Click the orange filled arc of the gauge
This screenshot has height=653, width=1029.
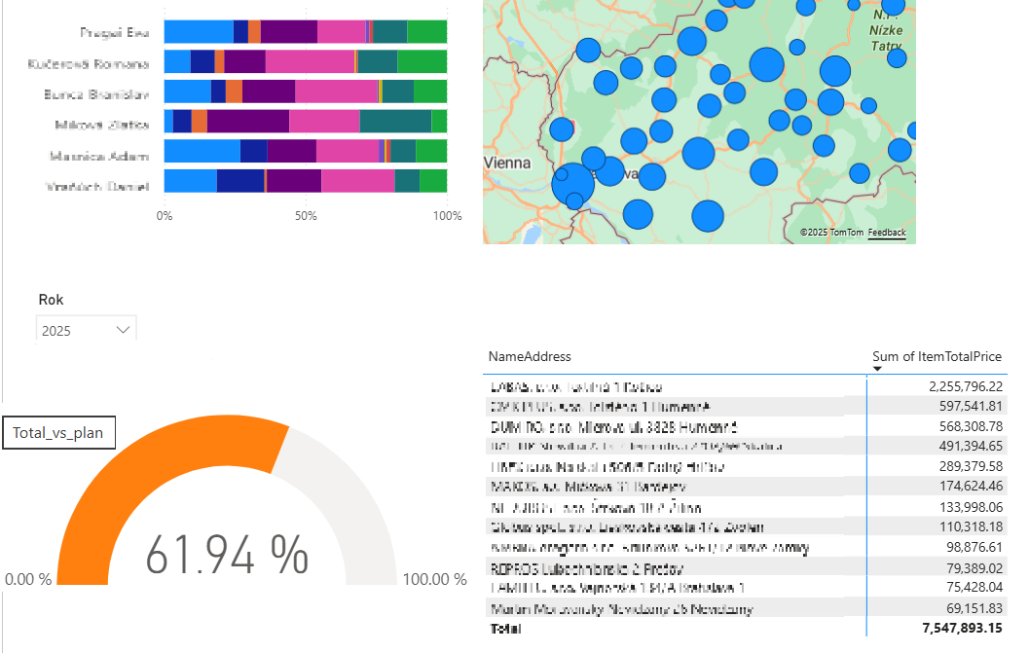pos(146,457)
